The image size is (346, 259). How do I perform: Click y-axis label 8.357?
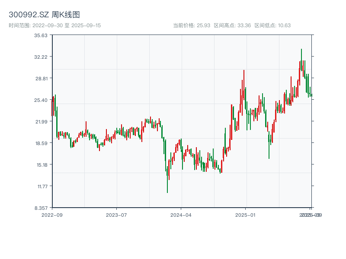point(41,208)
